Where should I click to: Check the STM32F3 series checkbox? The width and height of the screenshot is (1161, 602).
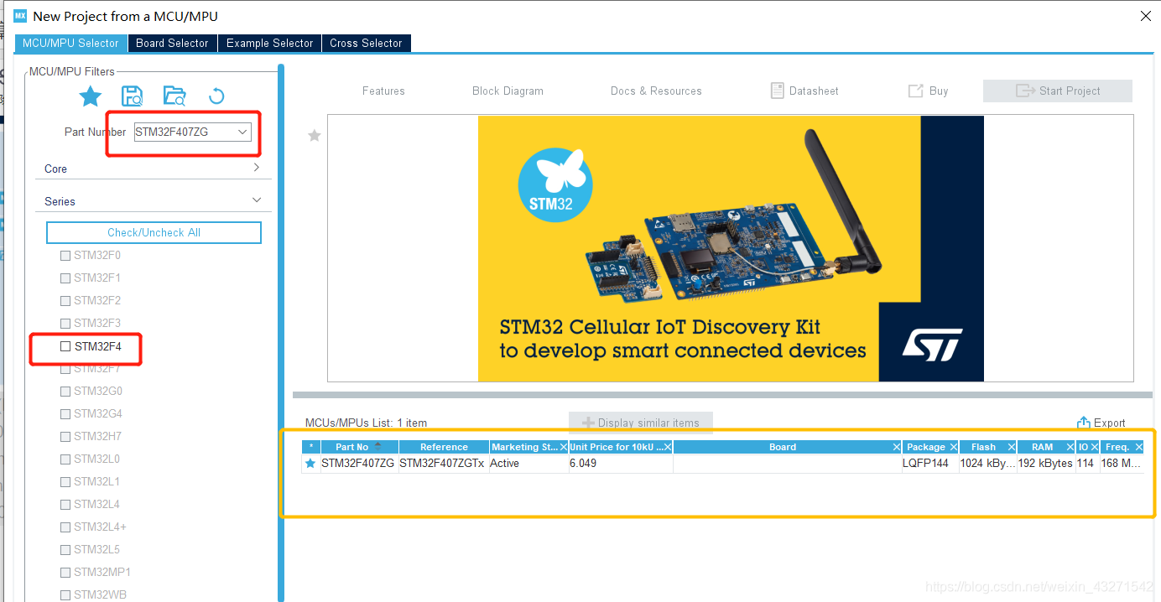(x=65, y=323)
